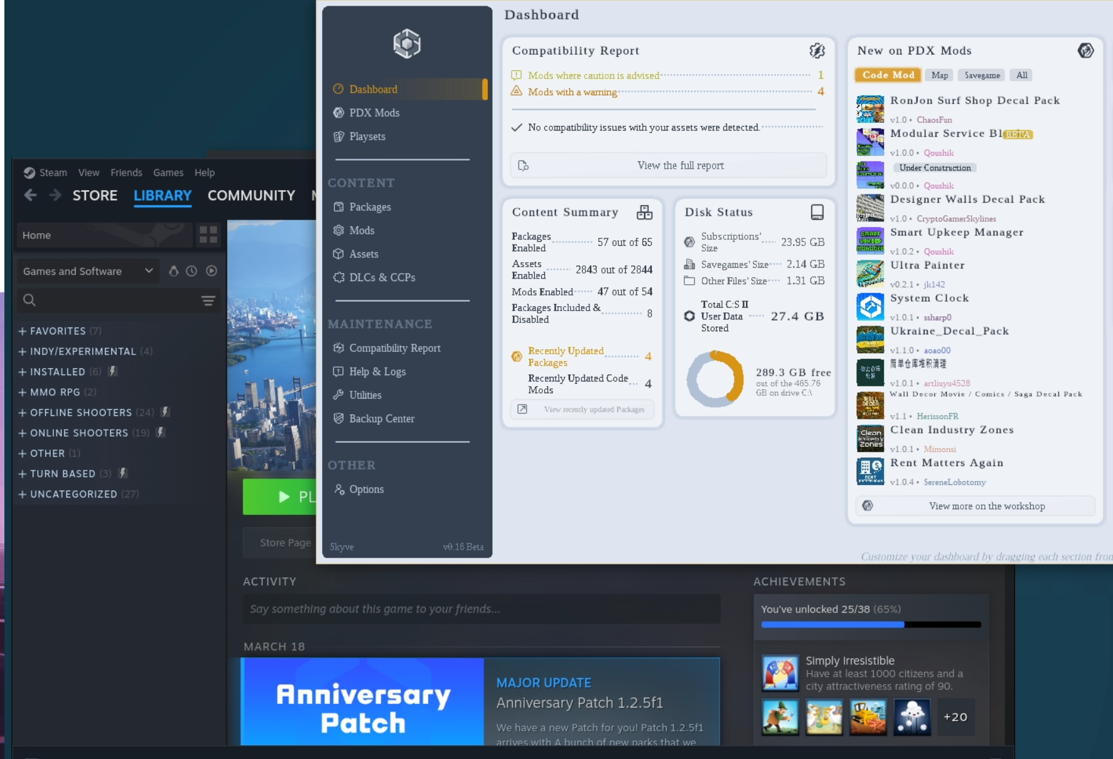Click Steam forward arrow
Viewport: 1113px width, 759px height.
click(55, 196)
